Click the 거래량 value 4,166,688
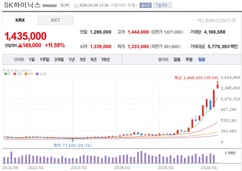This screenshot has height=171, width=242. [215, 32]
